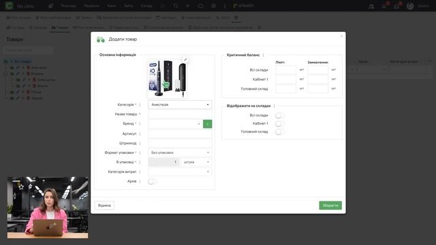Click green add-brand button beside Бренд

point(207,124)
